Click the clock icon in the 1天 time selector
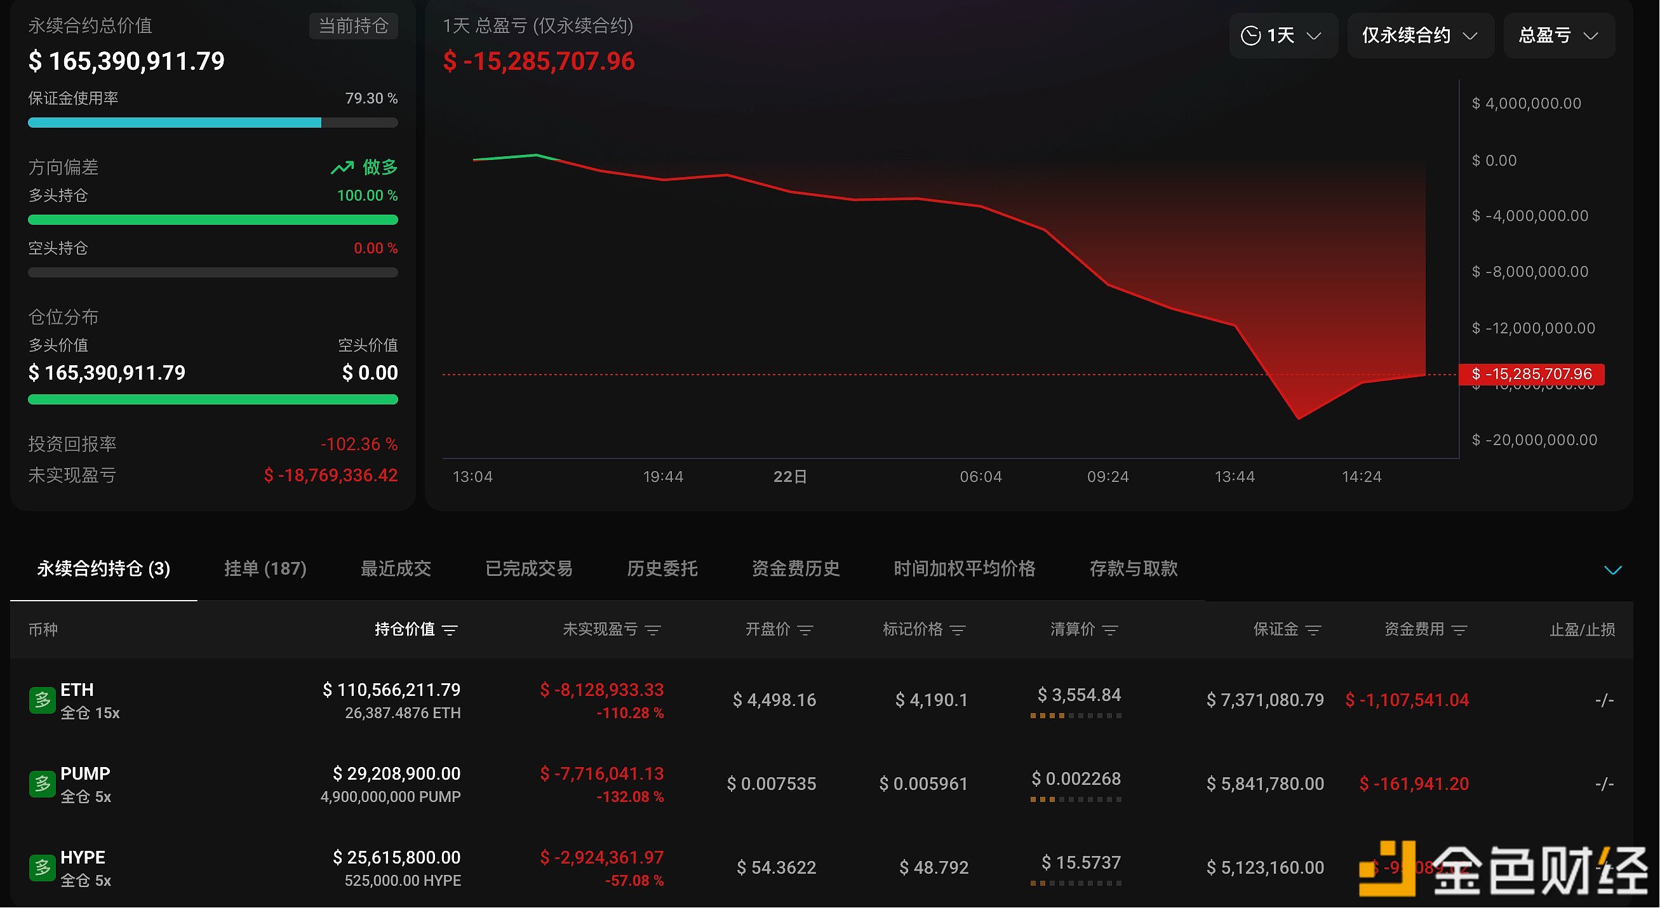 pos(1251,36)
